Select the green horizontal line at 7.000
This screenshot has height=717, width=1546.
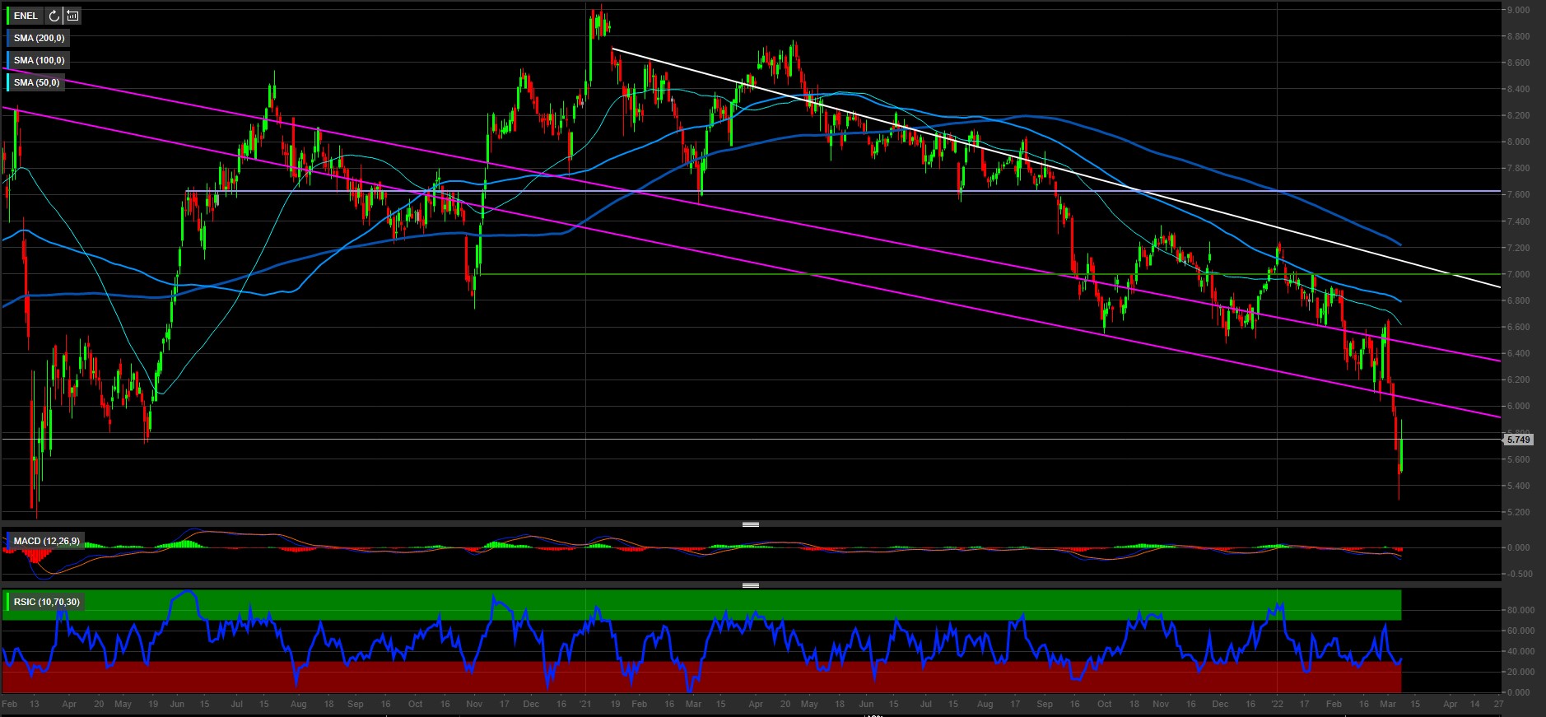click(x=823, y=274)
